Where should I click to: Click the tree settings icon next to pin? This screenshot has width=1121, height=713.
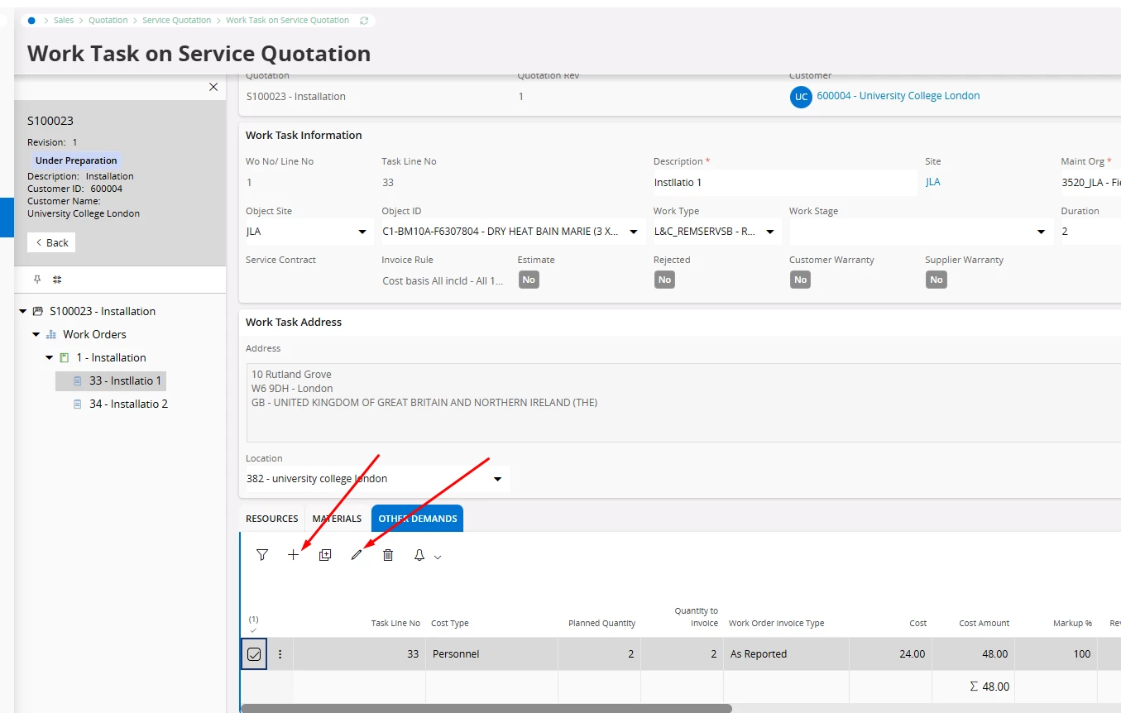coord(57,280)
